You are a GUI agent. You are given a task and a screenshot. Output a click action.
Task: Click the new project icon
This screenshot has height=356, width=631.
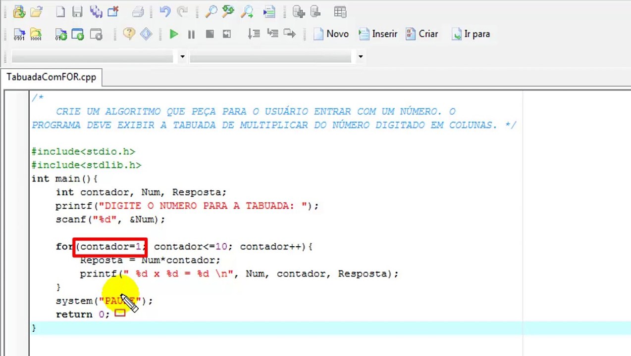19,11
